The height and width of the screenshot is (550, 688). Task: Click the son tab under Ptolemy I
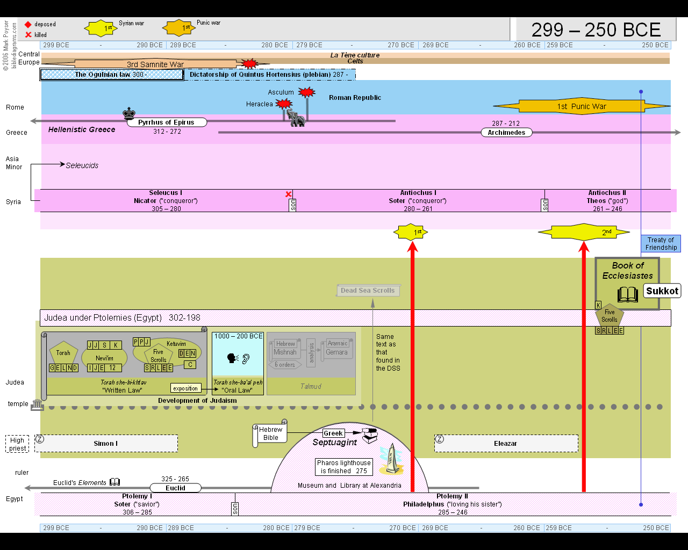(x=235, y=509)
